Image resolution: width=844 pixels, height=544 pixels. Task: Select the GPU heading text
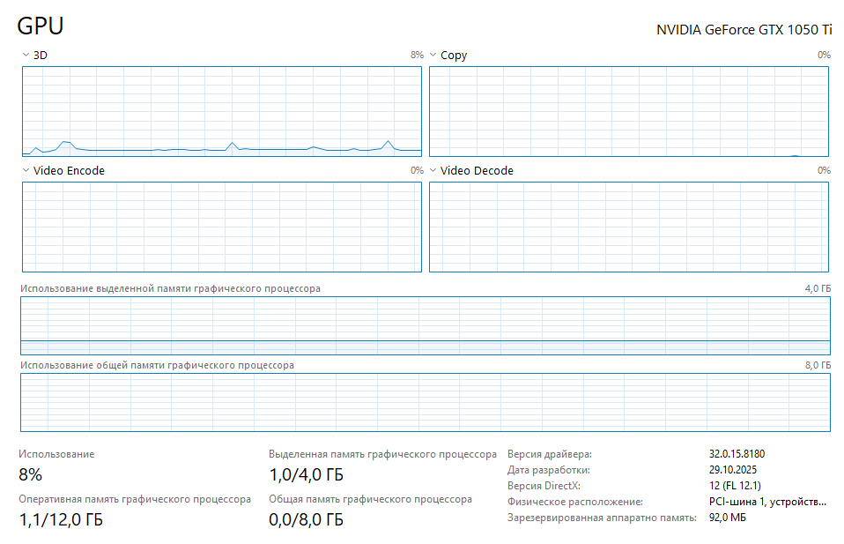(x=41, y=26)
